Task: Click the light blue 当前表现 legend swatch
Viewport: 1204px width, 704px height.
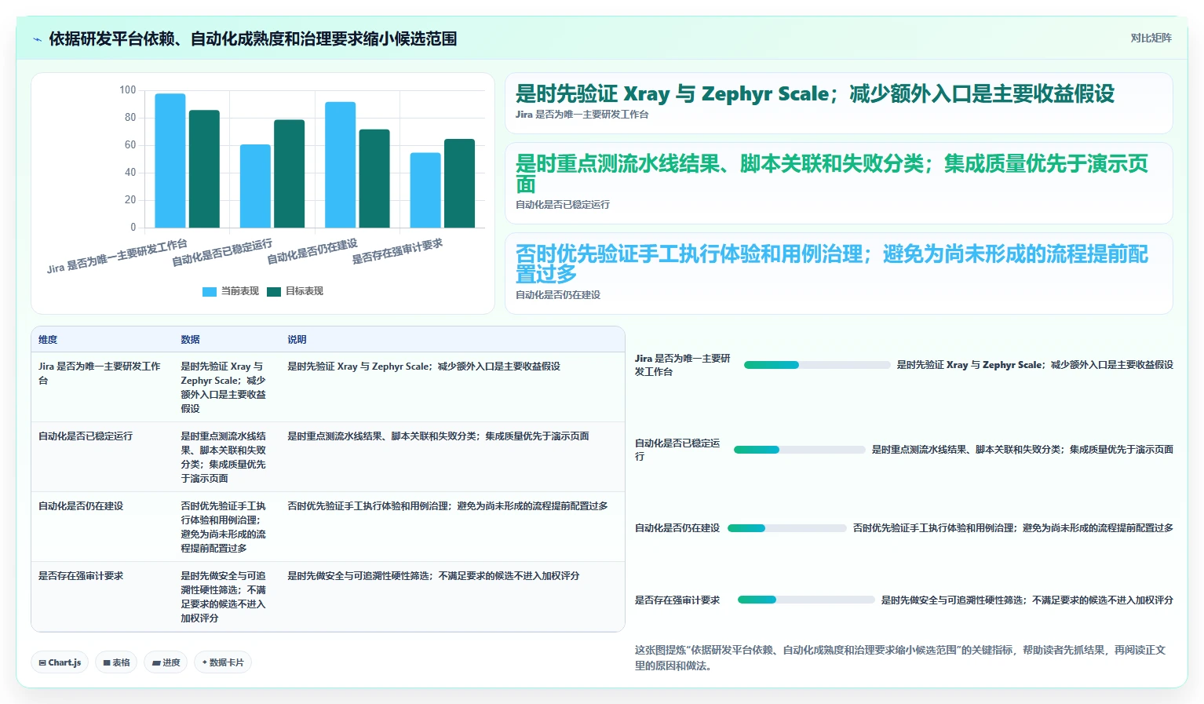Action: pos(210,291)
